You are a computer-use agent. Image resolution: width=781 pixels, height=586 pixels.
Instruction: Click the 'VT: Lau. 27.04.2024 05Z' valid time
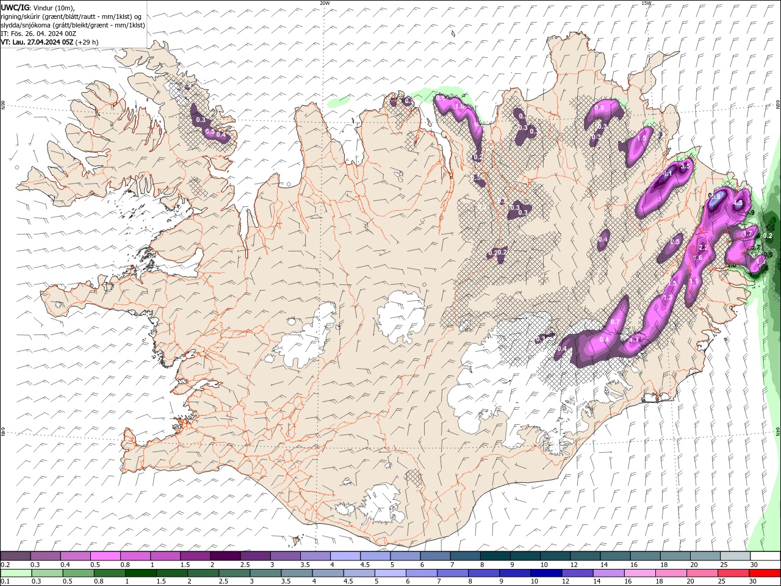pyautogui.click(x=37, y=42)
